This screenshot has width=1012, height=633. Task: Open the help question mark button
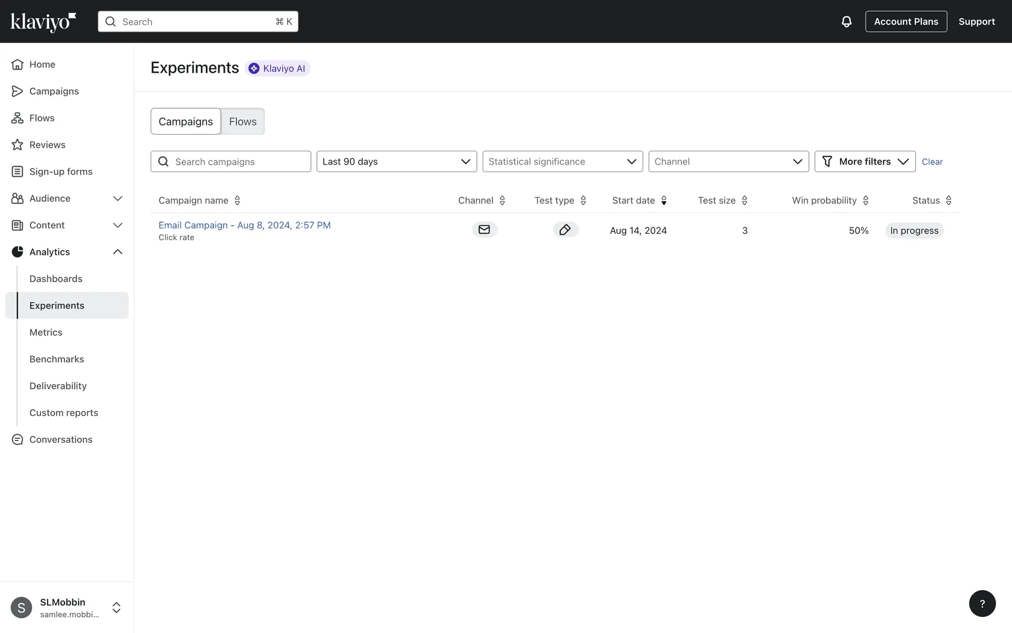[982, 603]
